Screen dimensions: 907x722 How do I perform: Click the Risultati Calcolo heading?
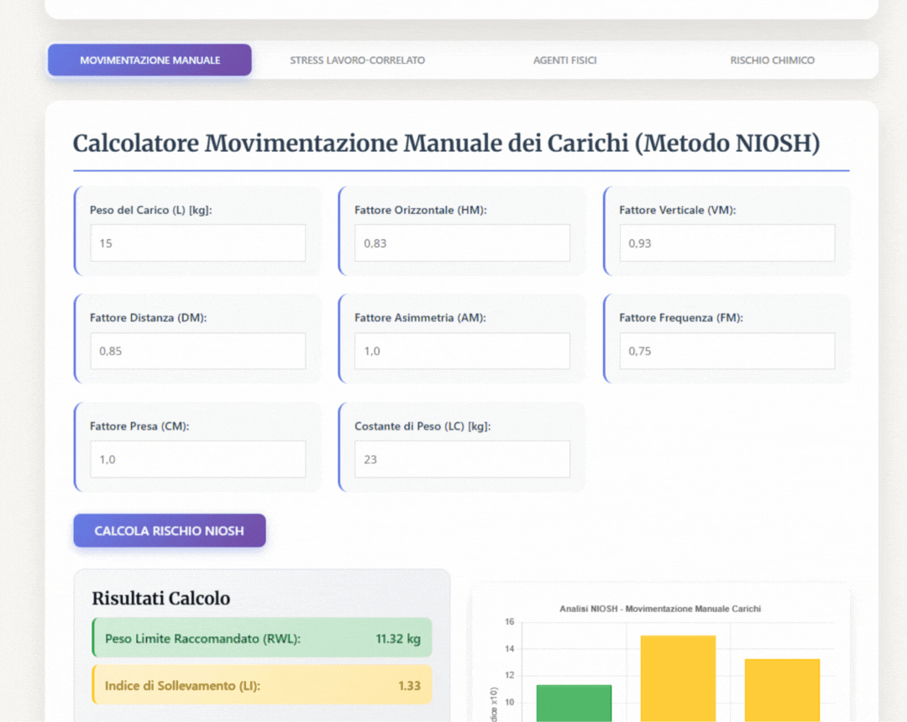[160, 599]
